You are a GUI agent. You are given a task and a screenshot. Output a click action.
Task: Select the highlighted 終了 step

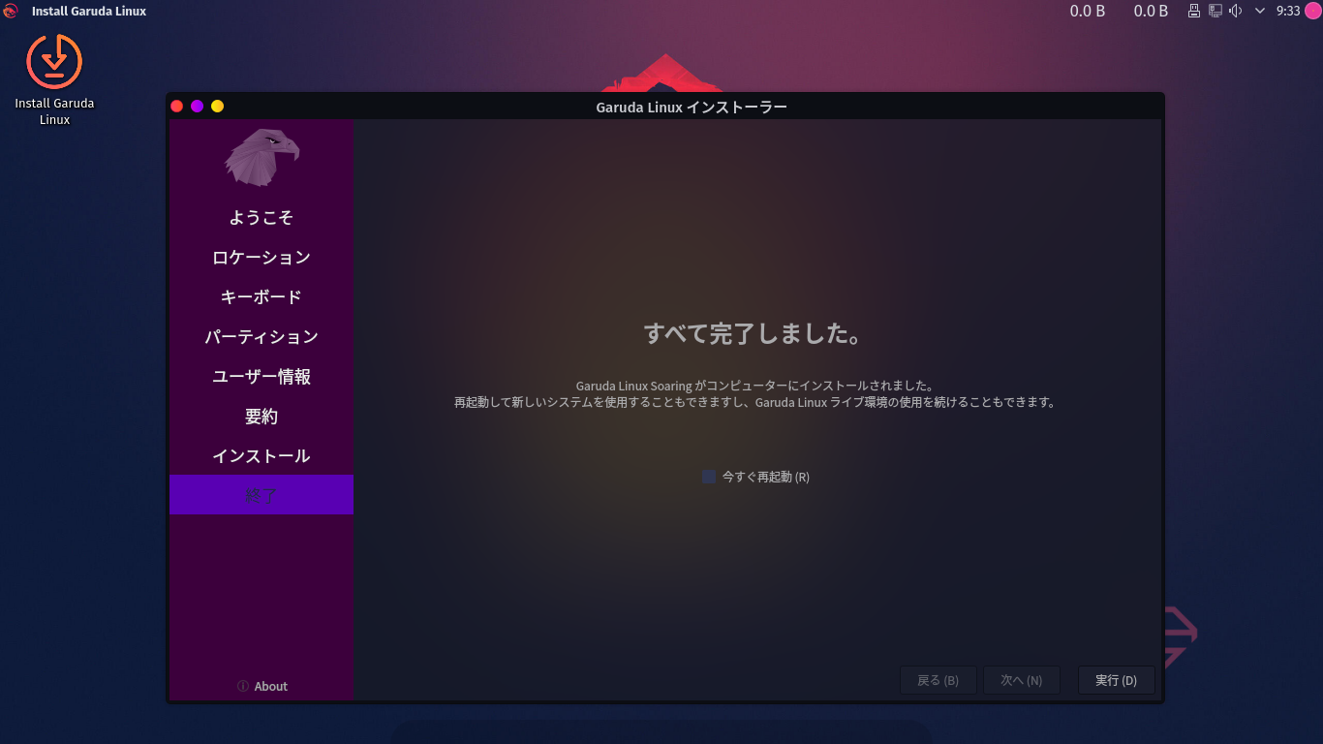262,495
